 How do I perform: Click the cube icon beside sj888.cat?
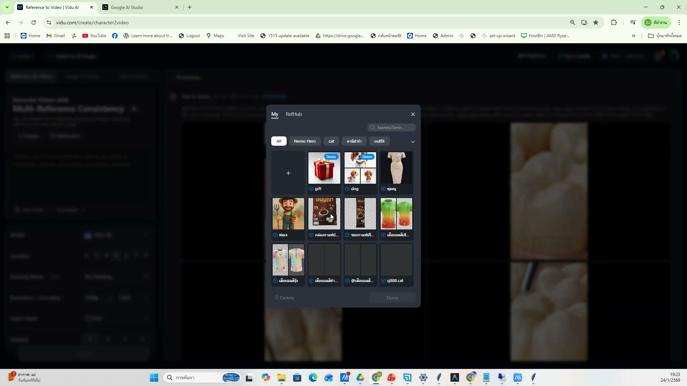click(383, 281)
